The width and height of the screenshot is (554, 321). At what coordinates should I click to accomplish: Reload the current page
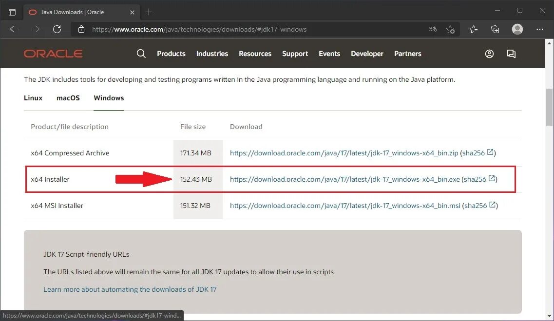[57, 29]
